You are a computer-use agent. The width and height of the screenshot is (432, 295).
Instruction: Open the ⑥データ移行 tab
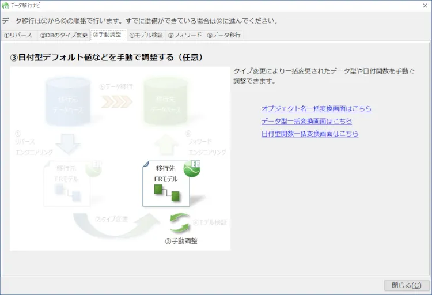pos(224,35)
